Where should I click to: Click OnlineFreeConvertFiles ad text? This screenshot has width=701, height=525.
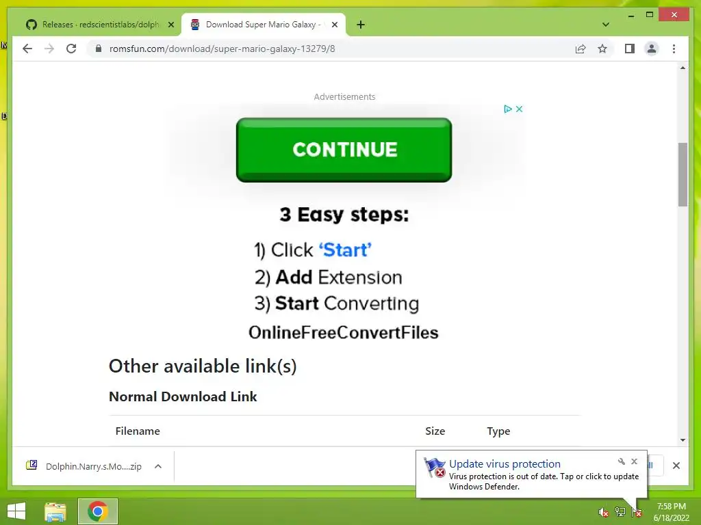[x=344, y=333]
